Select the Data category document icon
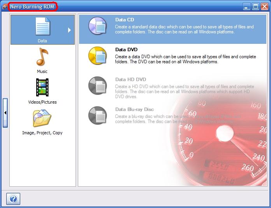 tap(43, 26)
